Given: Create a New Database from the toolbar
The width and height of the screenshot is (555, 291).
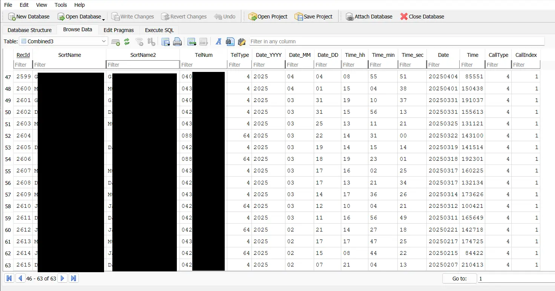Looking at the screenshot, I should [x=29, y=17].
